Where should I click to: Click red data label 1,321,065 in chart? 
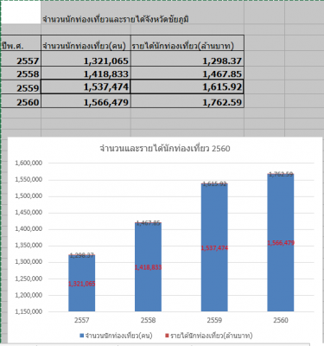click(x=82, y=284)
